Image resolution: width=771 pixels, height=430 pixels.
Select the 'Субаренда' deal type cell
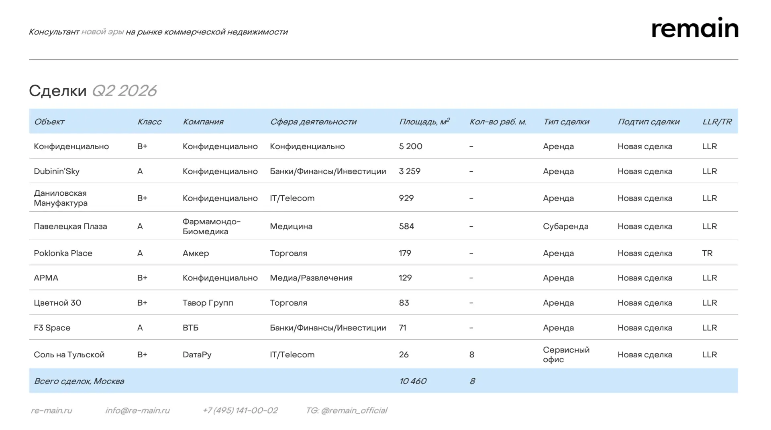pyautogui.click(x=566, y=226)
